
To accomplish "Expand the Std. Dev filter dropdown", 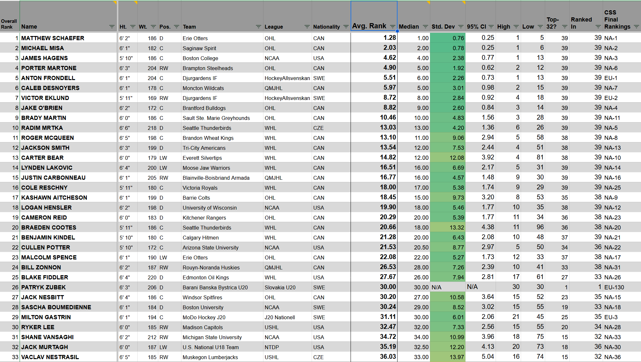I will click(461, 27).
